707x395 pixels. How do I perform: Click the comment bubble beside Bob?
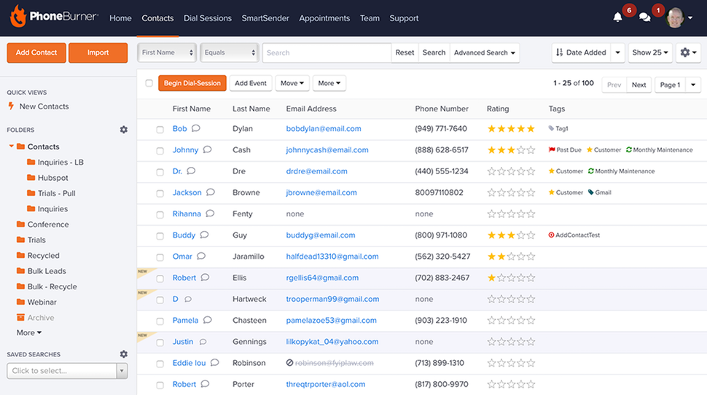(x=196, y=128)
